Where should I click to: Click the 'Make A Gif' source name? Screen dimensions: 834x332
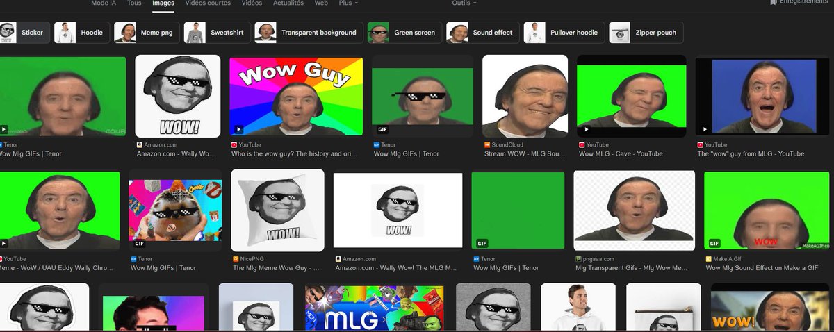[728, 259]
